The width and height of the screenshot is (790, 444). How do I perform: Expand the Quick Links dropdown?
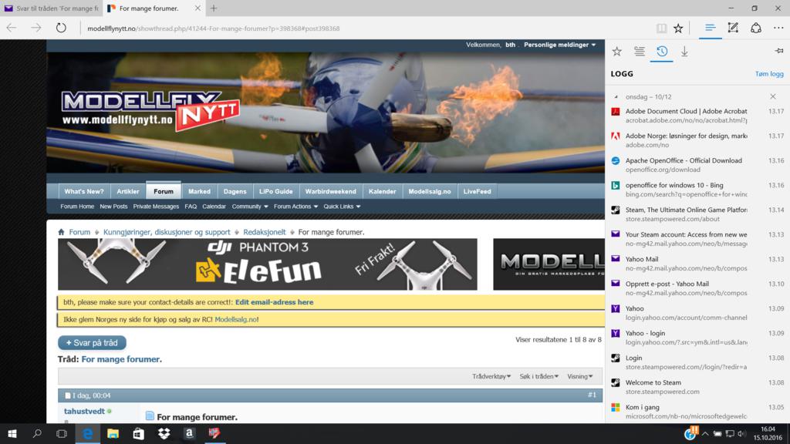pyautogui.click(x=342, y=207)
